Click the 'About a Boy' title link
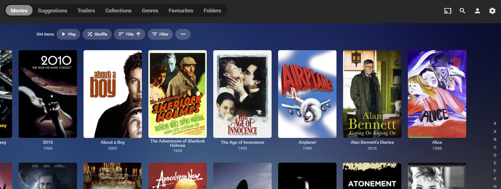 [x=113, y=142]
